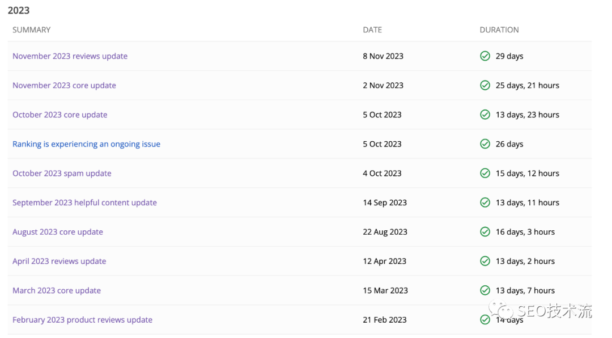Click green check icon beside 15 days, 12 hours

click(485, 174)
